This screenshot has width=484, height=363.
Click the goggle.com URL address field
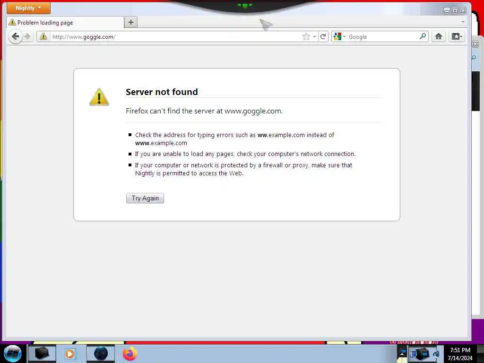pyautogui.click(x=176, y=37)
